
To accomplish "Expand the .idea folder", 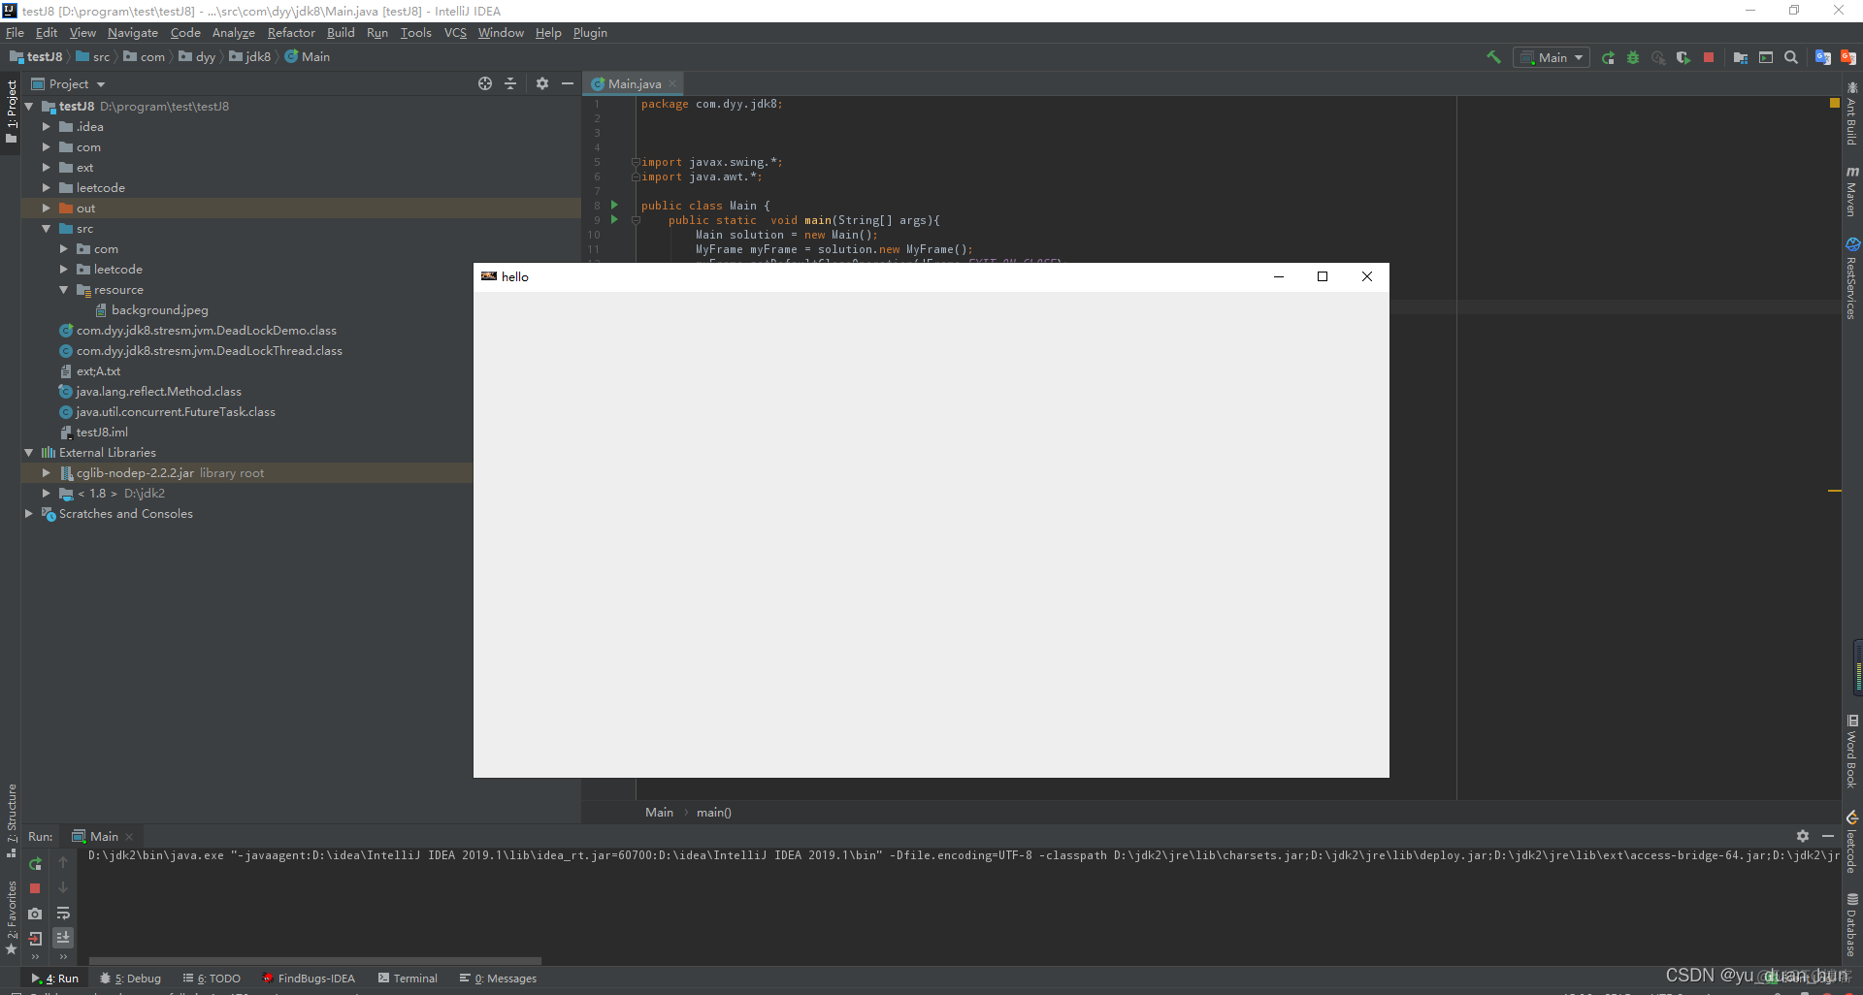I will coord(47,127).
